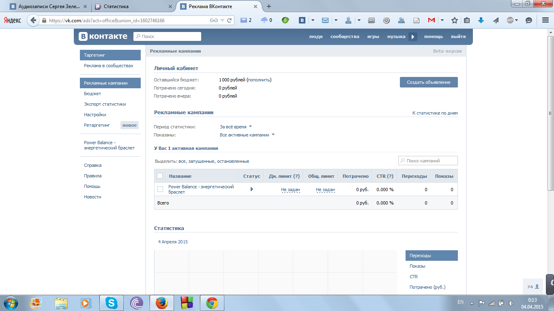Viewport: 554px width, 311px height.
Task: Click the document page toolbar icon
Action: coord(416,20)
